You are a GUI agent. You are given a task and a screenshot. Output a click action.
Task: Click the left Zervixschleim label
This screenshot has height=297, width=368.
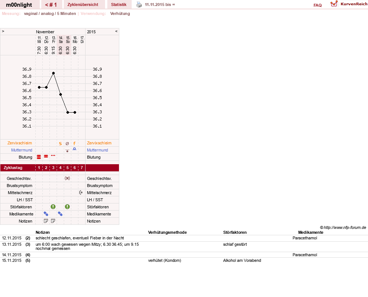click(20, 143)
